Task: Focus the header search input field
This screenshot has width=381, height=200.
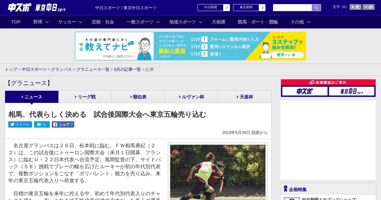Action: tap(292, 8)
